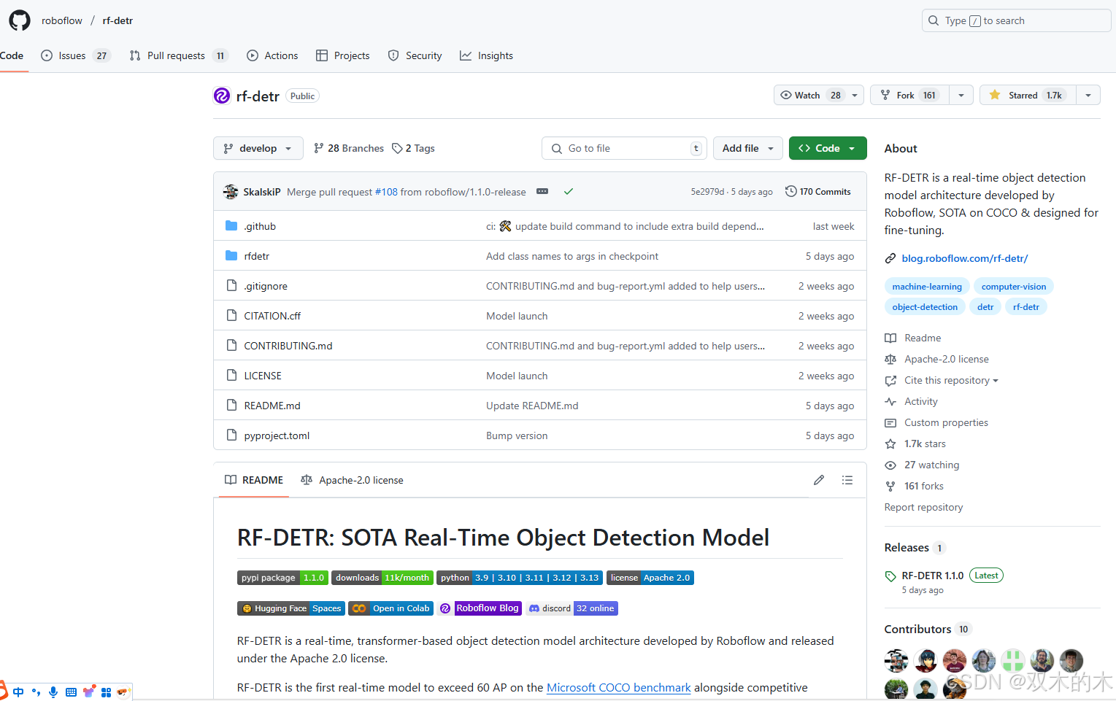Switch to Issues tab
The width and height of the screenshot is (1116, 701).
(x=76, y=55)
